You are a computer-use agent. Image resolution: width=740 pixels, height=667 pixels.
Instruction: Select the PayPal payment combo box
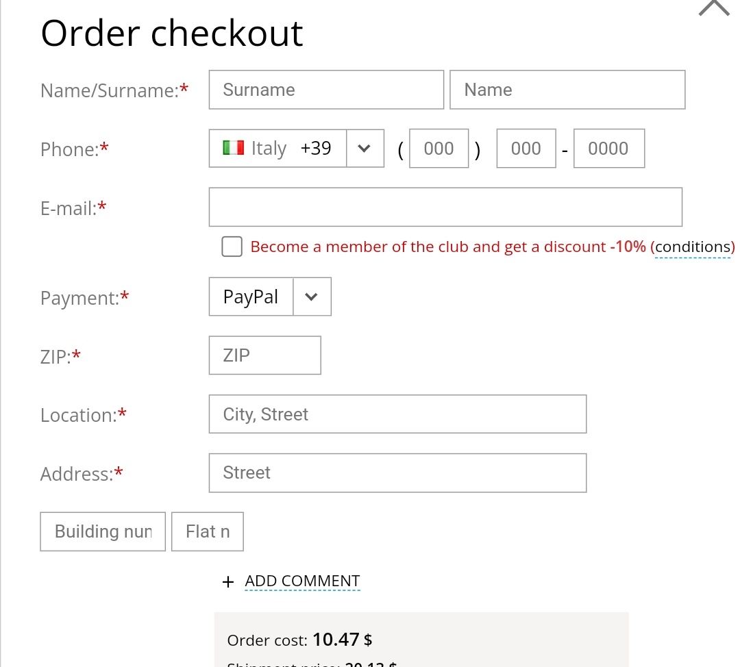pos(270,297)
